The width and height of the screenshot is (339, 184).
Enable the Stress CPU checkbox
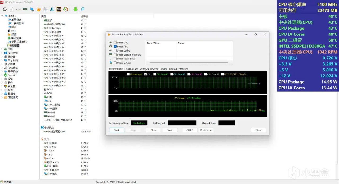pos(115,43)
